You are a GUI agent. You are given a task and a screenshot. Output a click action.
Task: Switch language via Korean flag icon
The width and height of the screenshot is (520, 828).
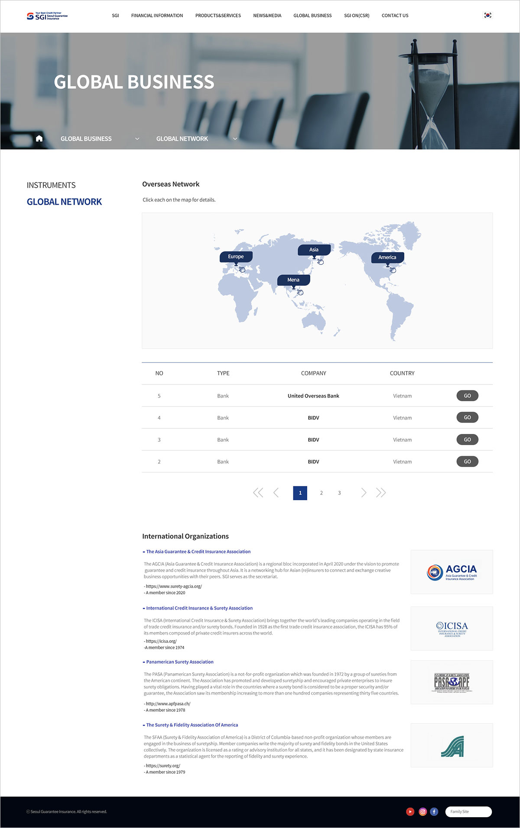[487, 15]
